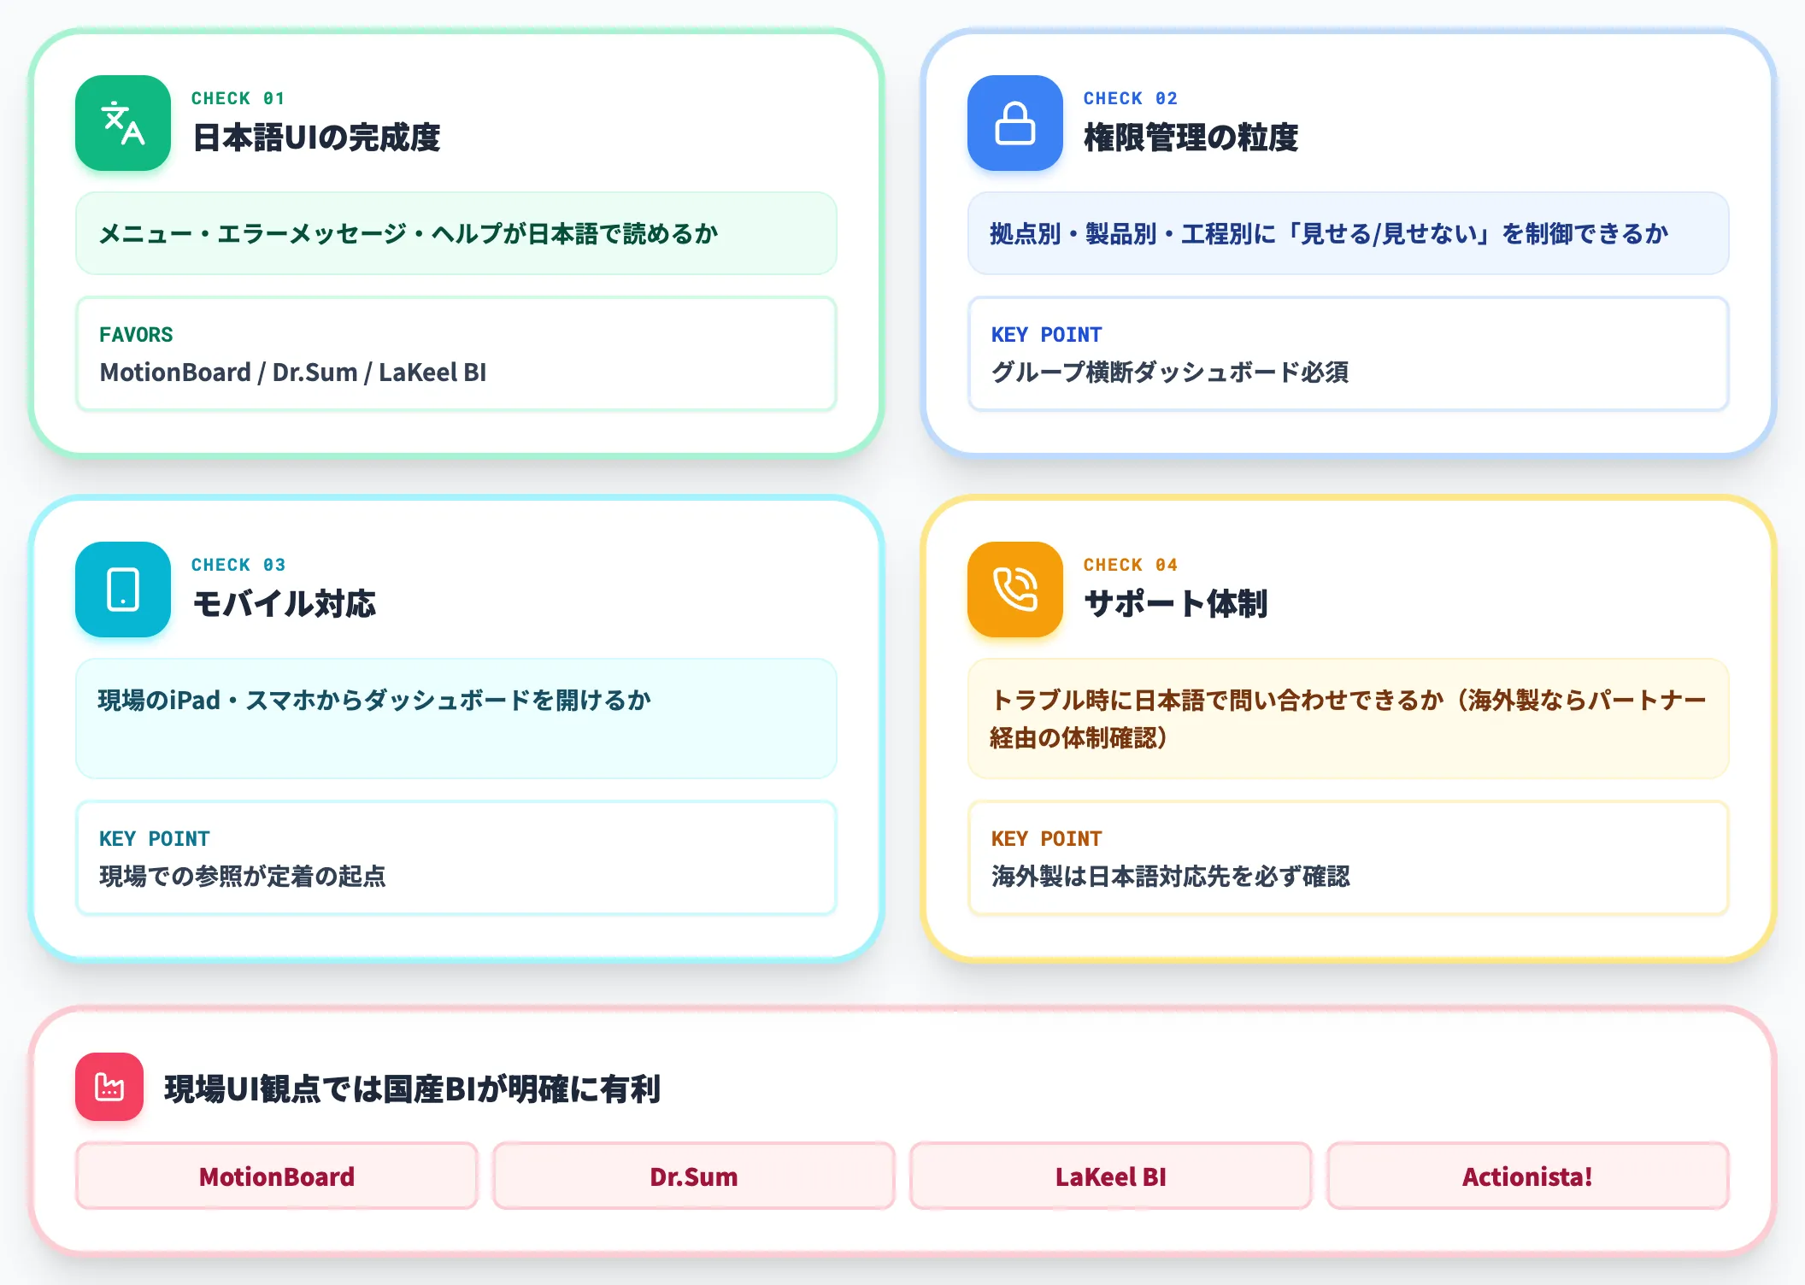
Task: Click the description starting トラブル時に日本語で問い合わせ
Action: [x=1349, y=719]
